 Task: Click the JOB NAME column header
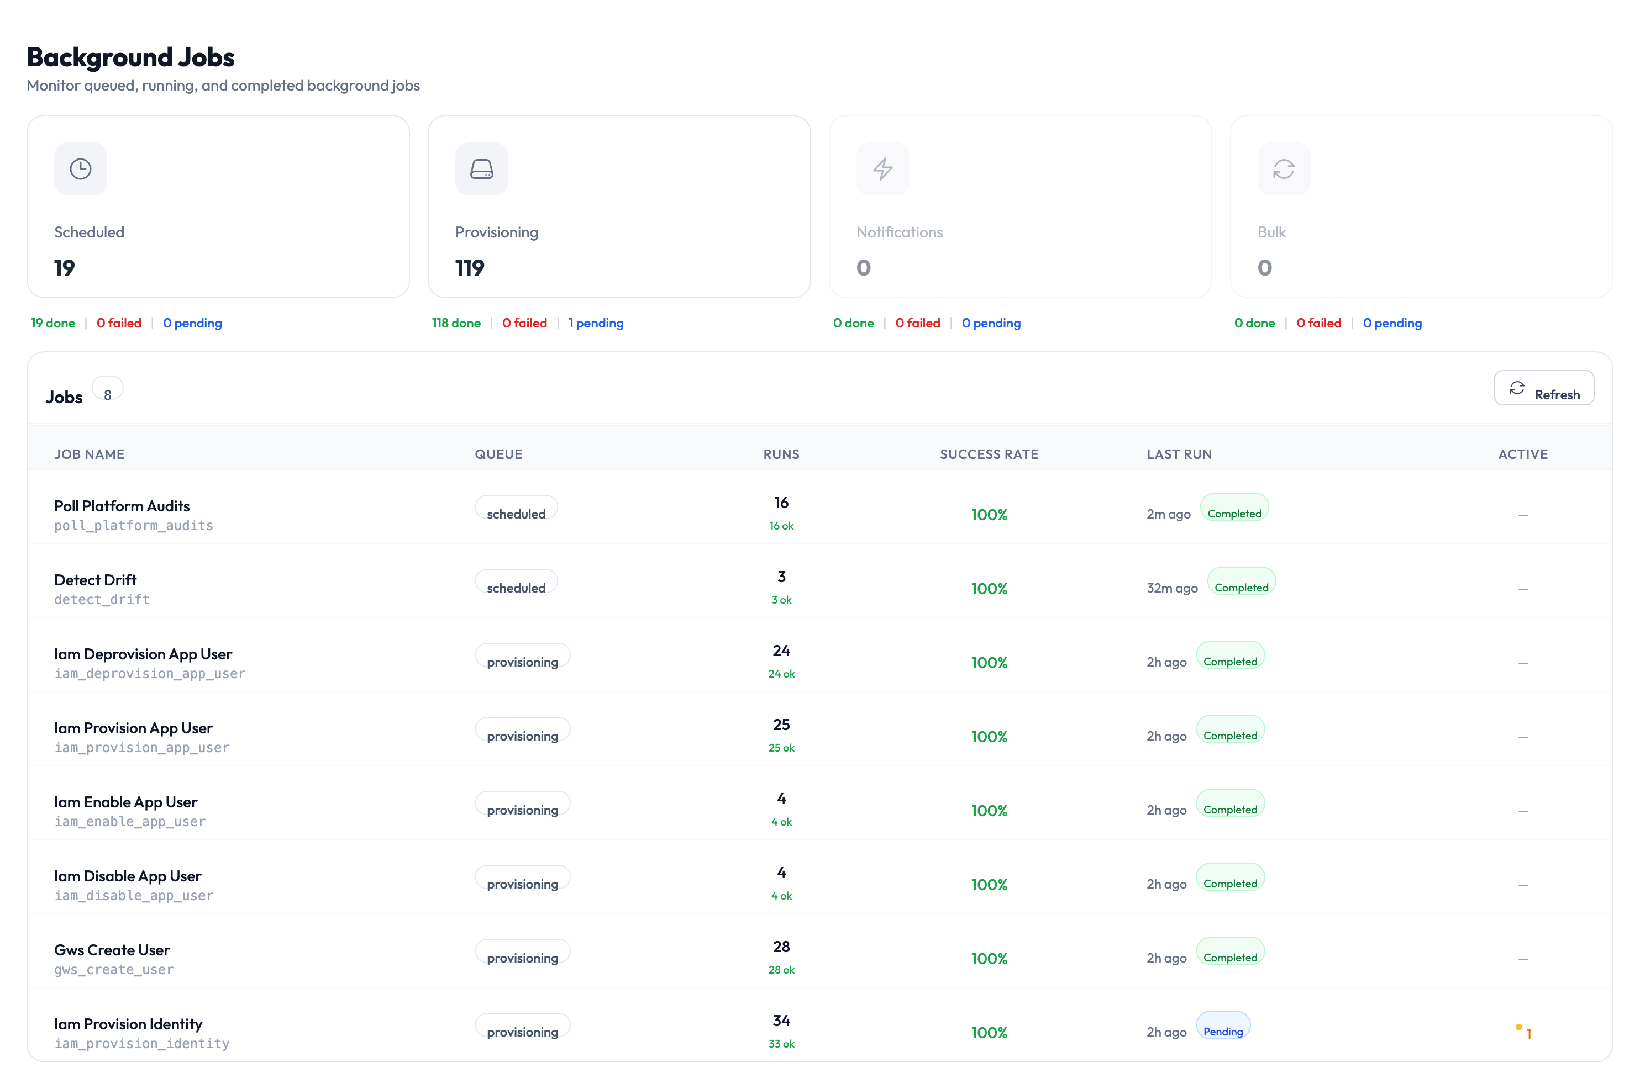90,454
